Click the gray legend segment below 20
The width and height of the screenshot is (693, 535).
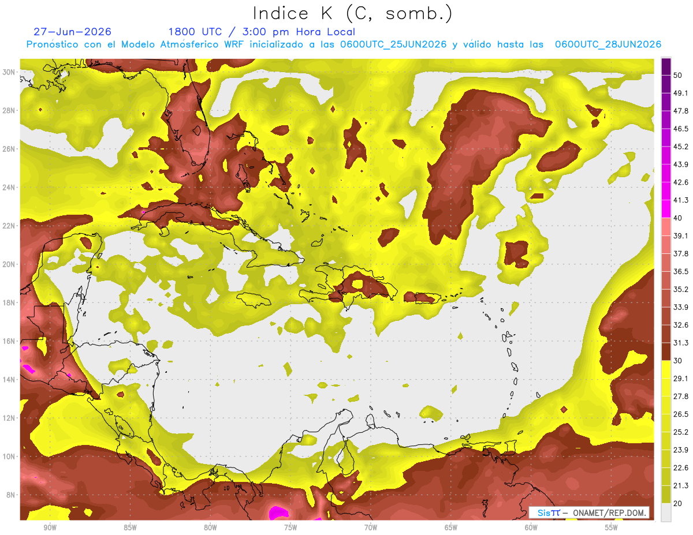666,512
